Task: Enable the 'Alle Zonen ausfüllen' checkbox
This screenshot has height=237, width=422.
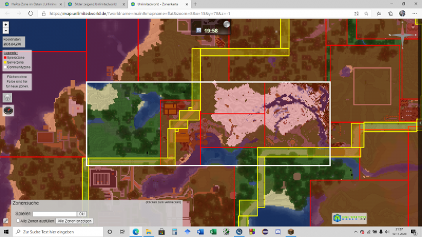Action: coord(18,221)
